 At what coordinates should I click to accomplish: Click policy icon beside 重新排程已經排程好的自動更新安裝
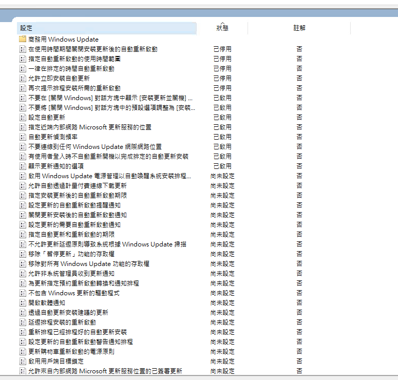(23, 332)
